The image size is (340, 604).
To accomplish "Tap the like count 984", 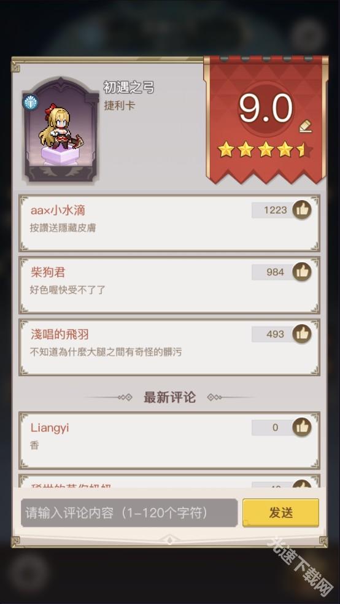I will (x=276, y=272).
